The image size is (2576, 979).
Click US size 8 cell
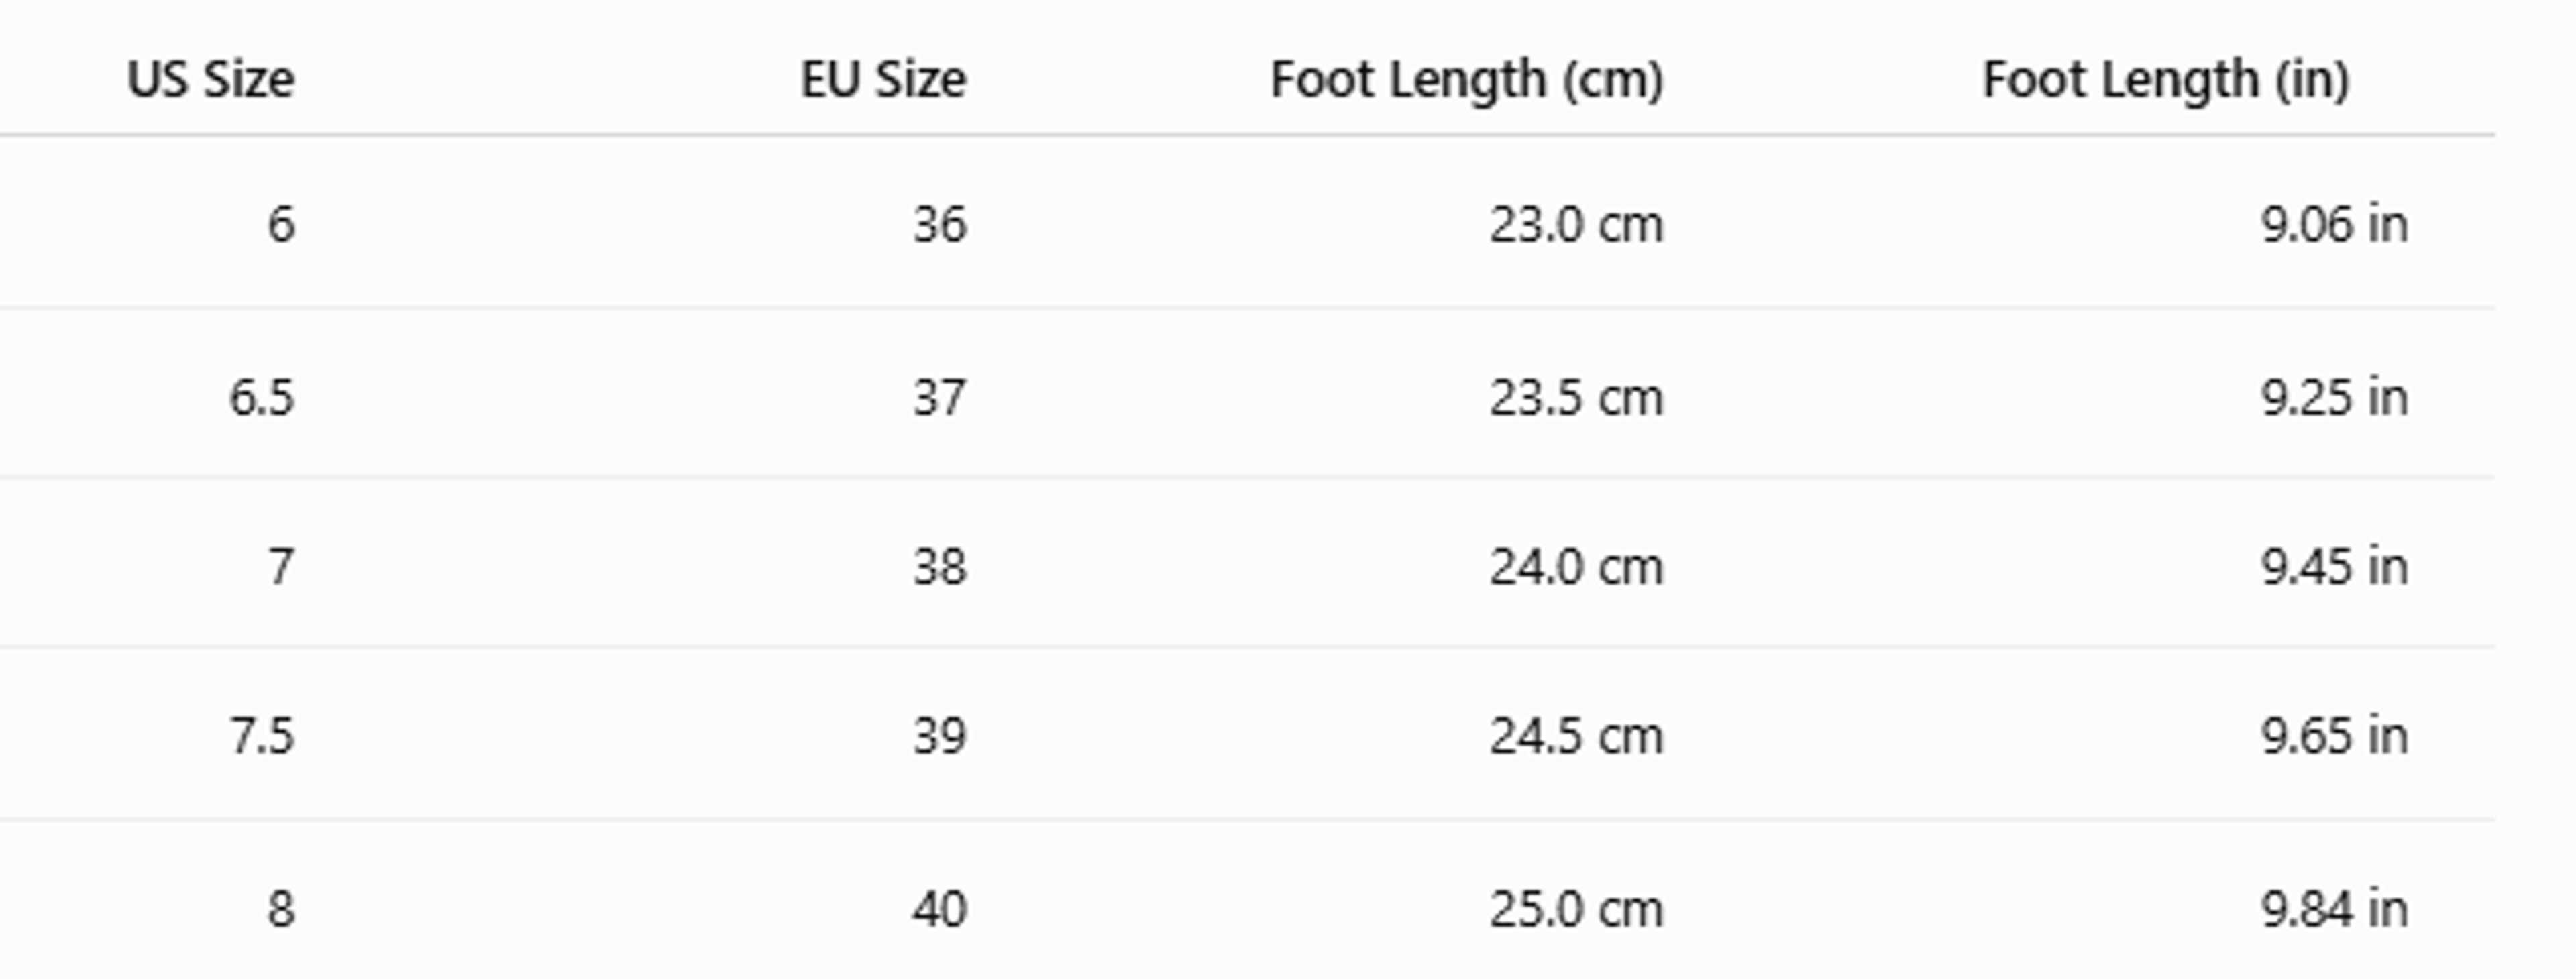click(x=281, y=909)
